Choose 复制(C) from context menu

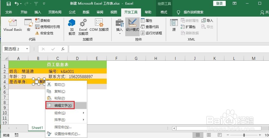point(66,91)
